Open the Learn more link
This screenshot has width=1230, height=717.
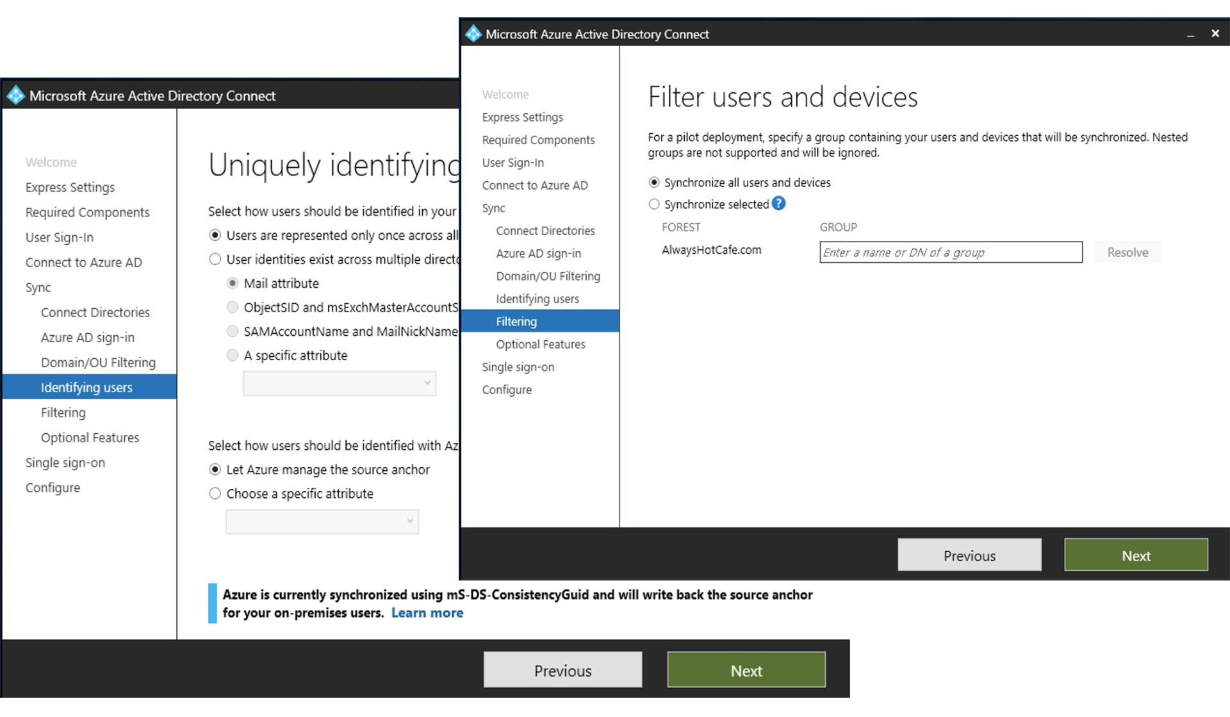tap(427, 613)
